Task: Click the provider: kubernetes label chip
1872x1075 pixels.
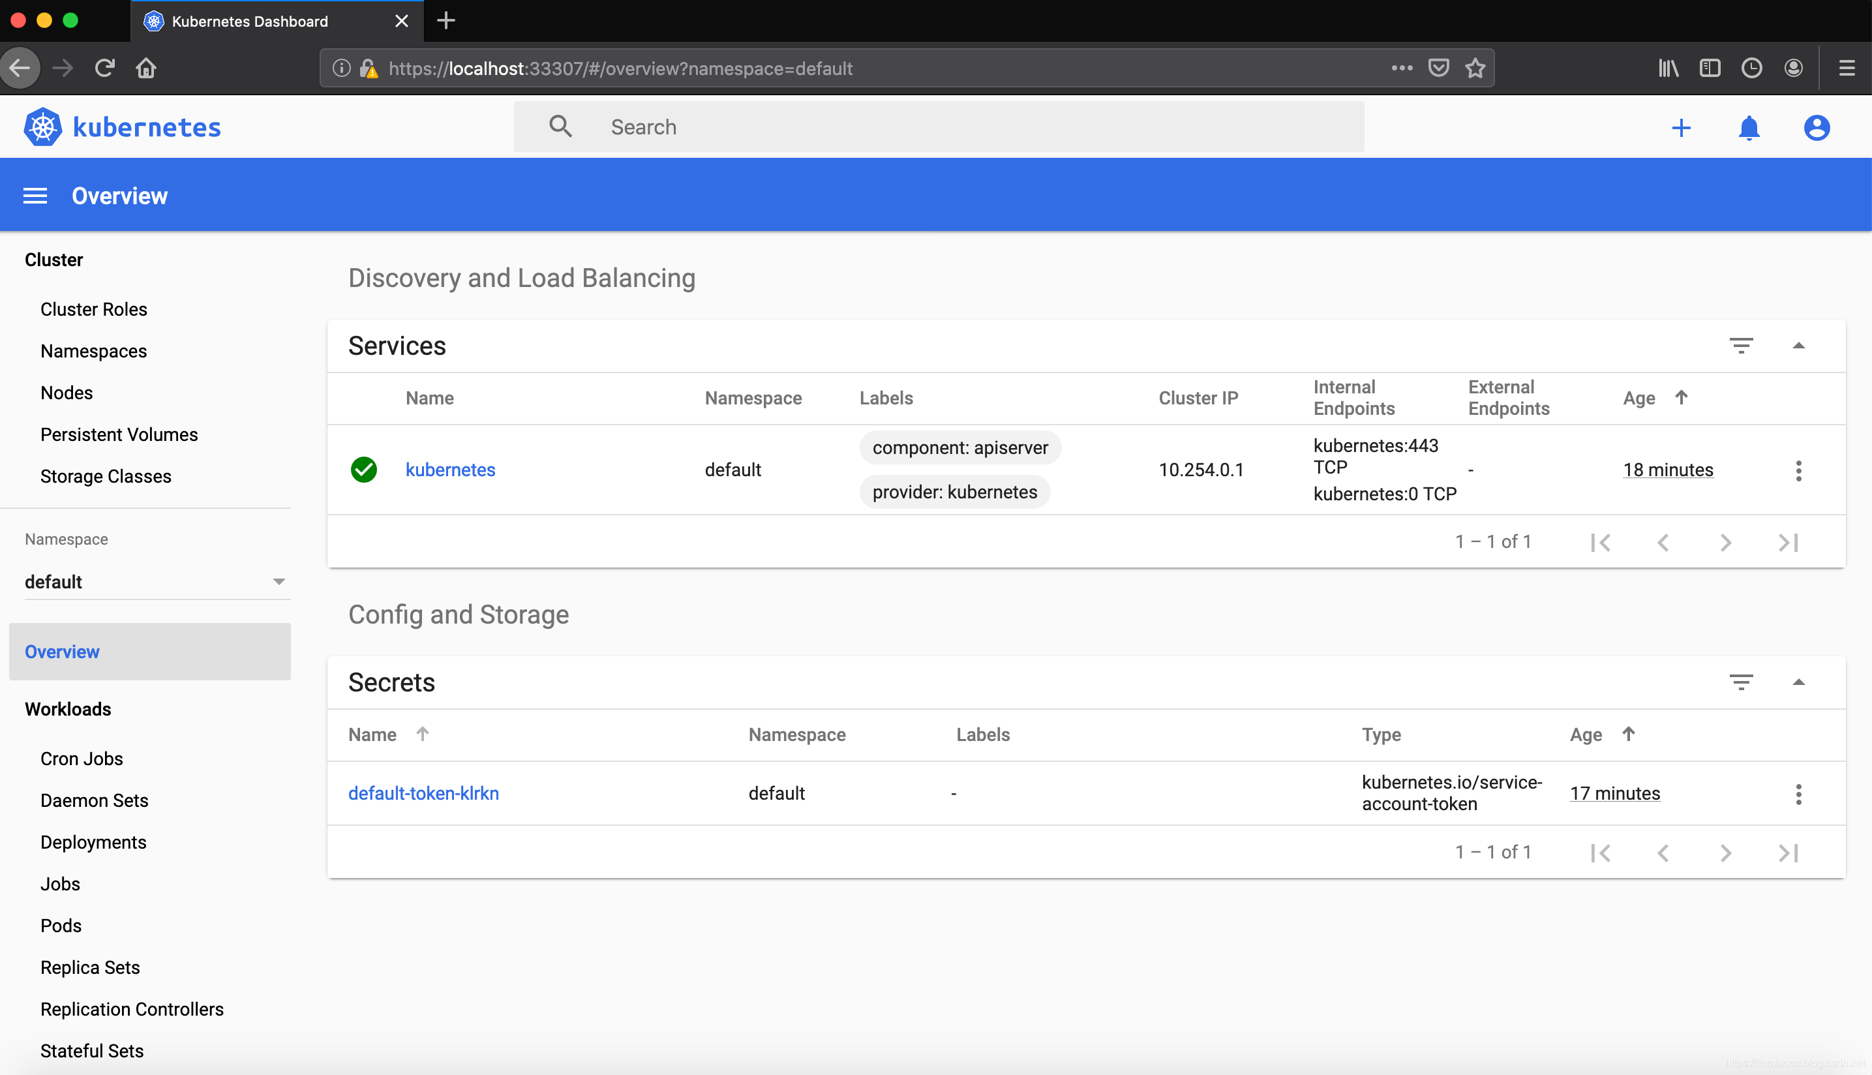Action: [x=954, y=492]
